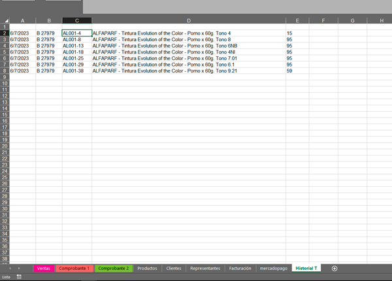Viewport: 392px width, 281px height.
Task: Click the B 27979 cell in row 6
Action: (x=49, y=58)
